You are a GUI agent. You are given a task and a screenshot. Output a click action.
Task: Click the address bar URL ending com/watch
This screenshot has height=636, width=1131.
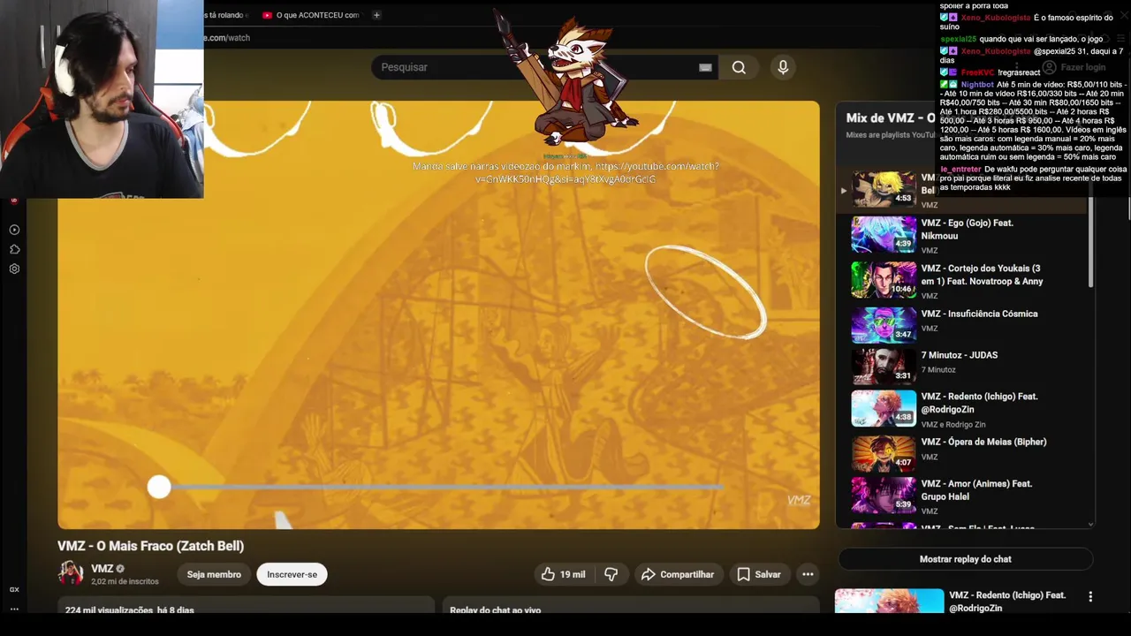click(x=227, y=38)
